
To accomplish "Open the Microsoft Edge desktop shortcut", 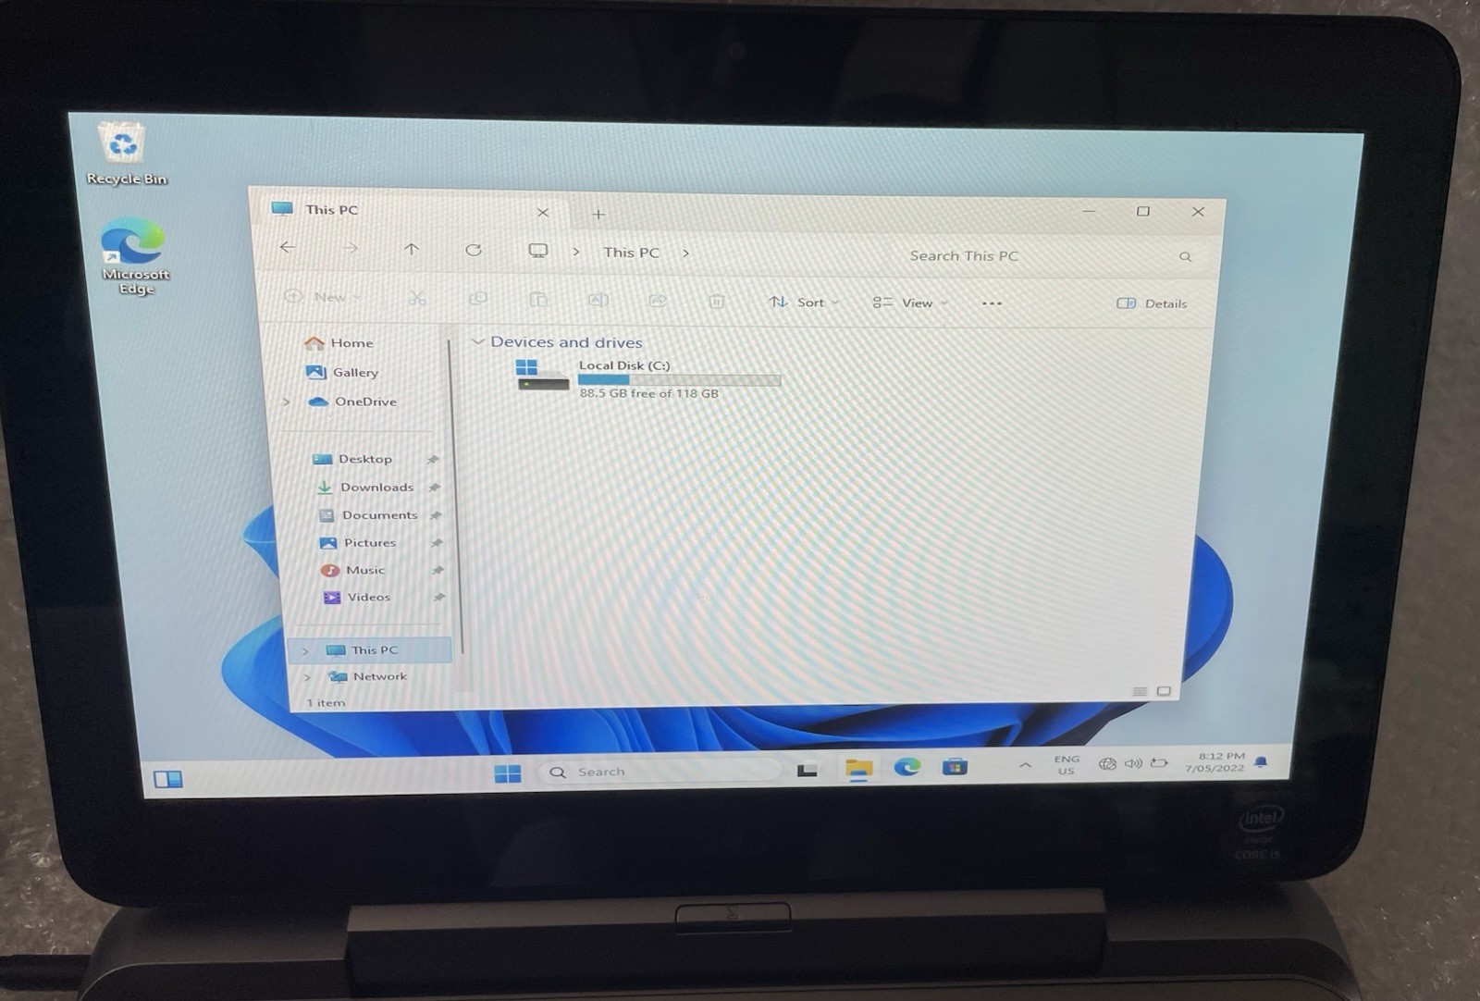I will point(134,255).
